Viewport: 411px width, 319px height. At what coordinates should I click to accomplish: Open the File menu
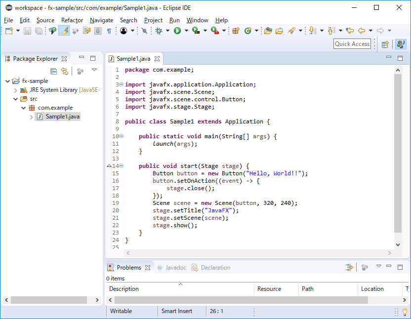click(8, 20)
